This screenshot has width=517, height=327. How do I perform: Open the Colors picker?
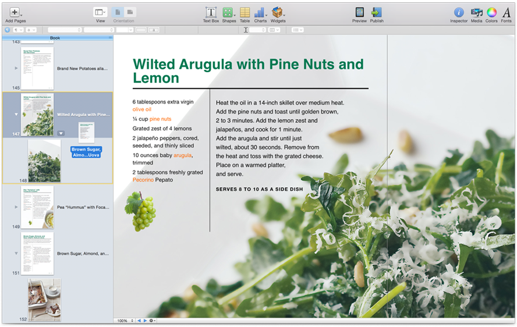[491, 13]
